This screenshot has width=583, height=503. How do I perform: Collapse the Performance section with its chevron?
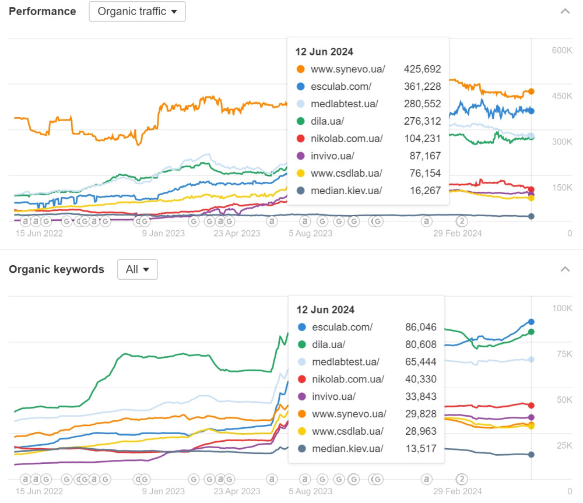tap(565, 11)
